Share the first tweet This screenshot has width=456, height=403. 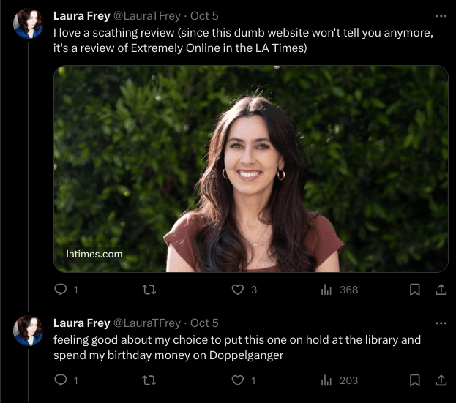441,290
